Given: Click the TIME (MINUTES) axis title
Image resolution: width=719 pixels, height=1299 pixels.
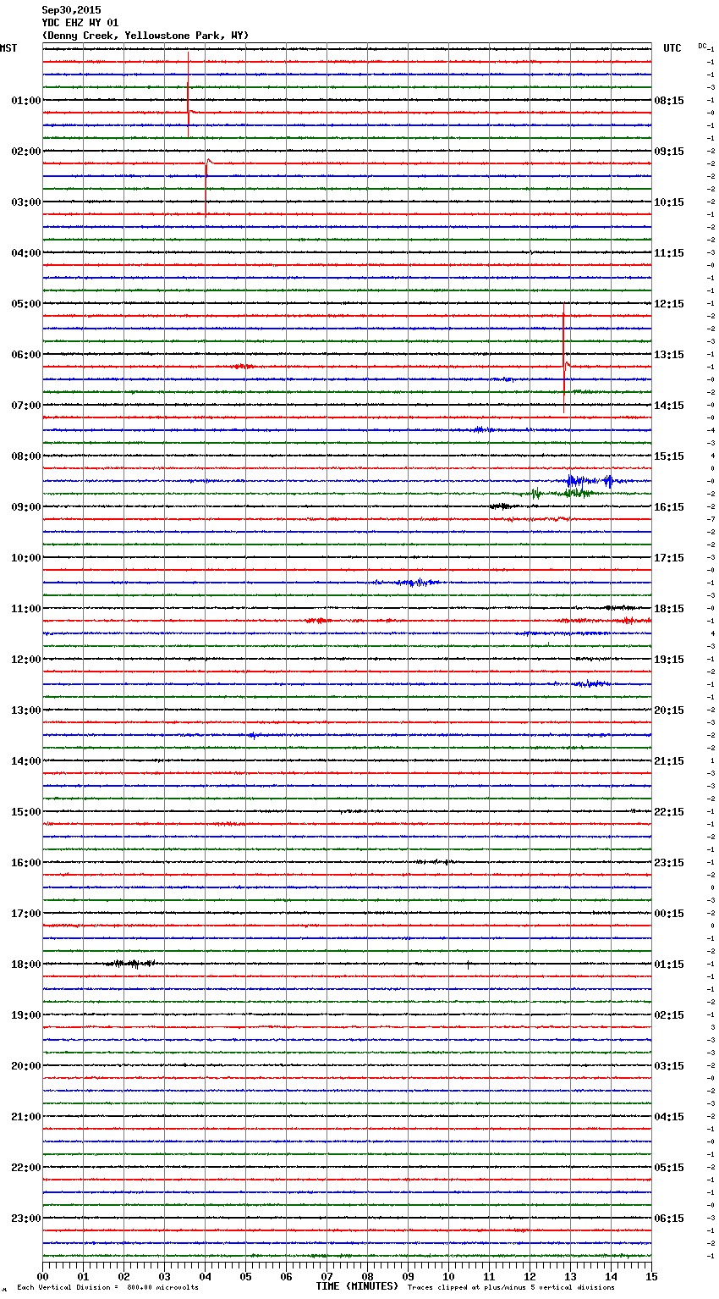Looking at the screenshot, I should point(357,1286).
